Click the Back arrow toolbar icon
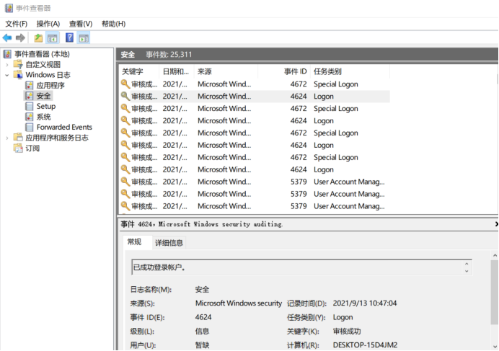The width and height of the screenshot is (499, 351). 7,38
